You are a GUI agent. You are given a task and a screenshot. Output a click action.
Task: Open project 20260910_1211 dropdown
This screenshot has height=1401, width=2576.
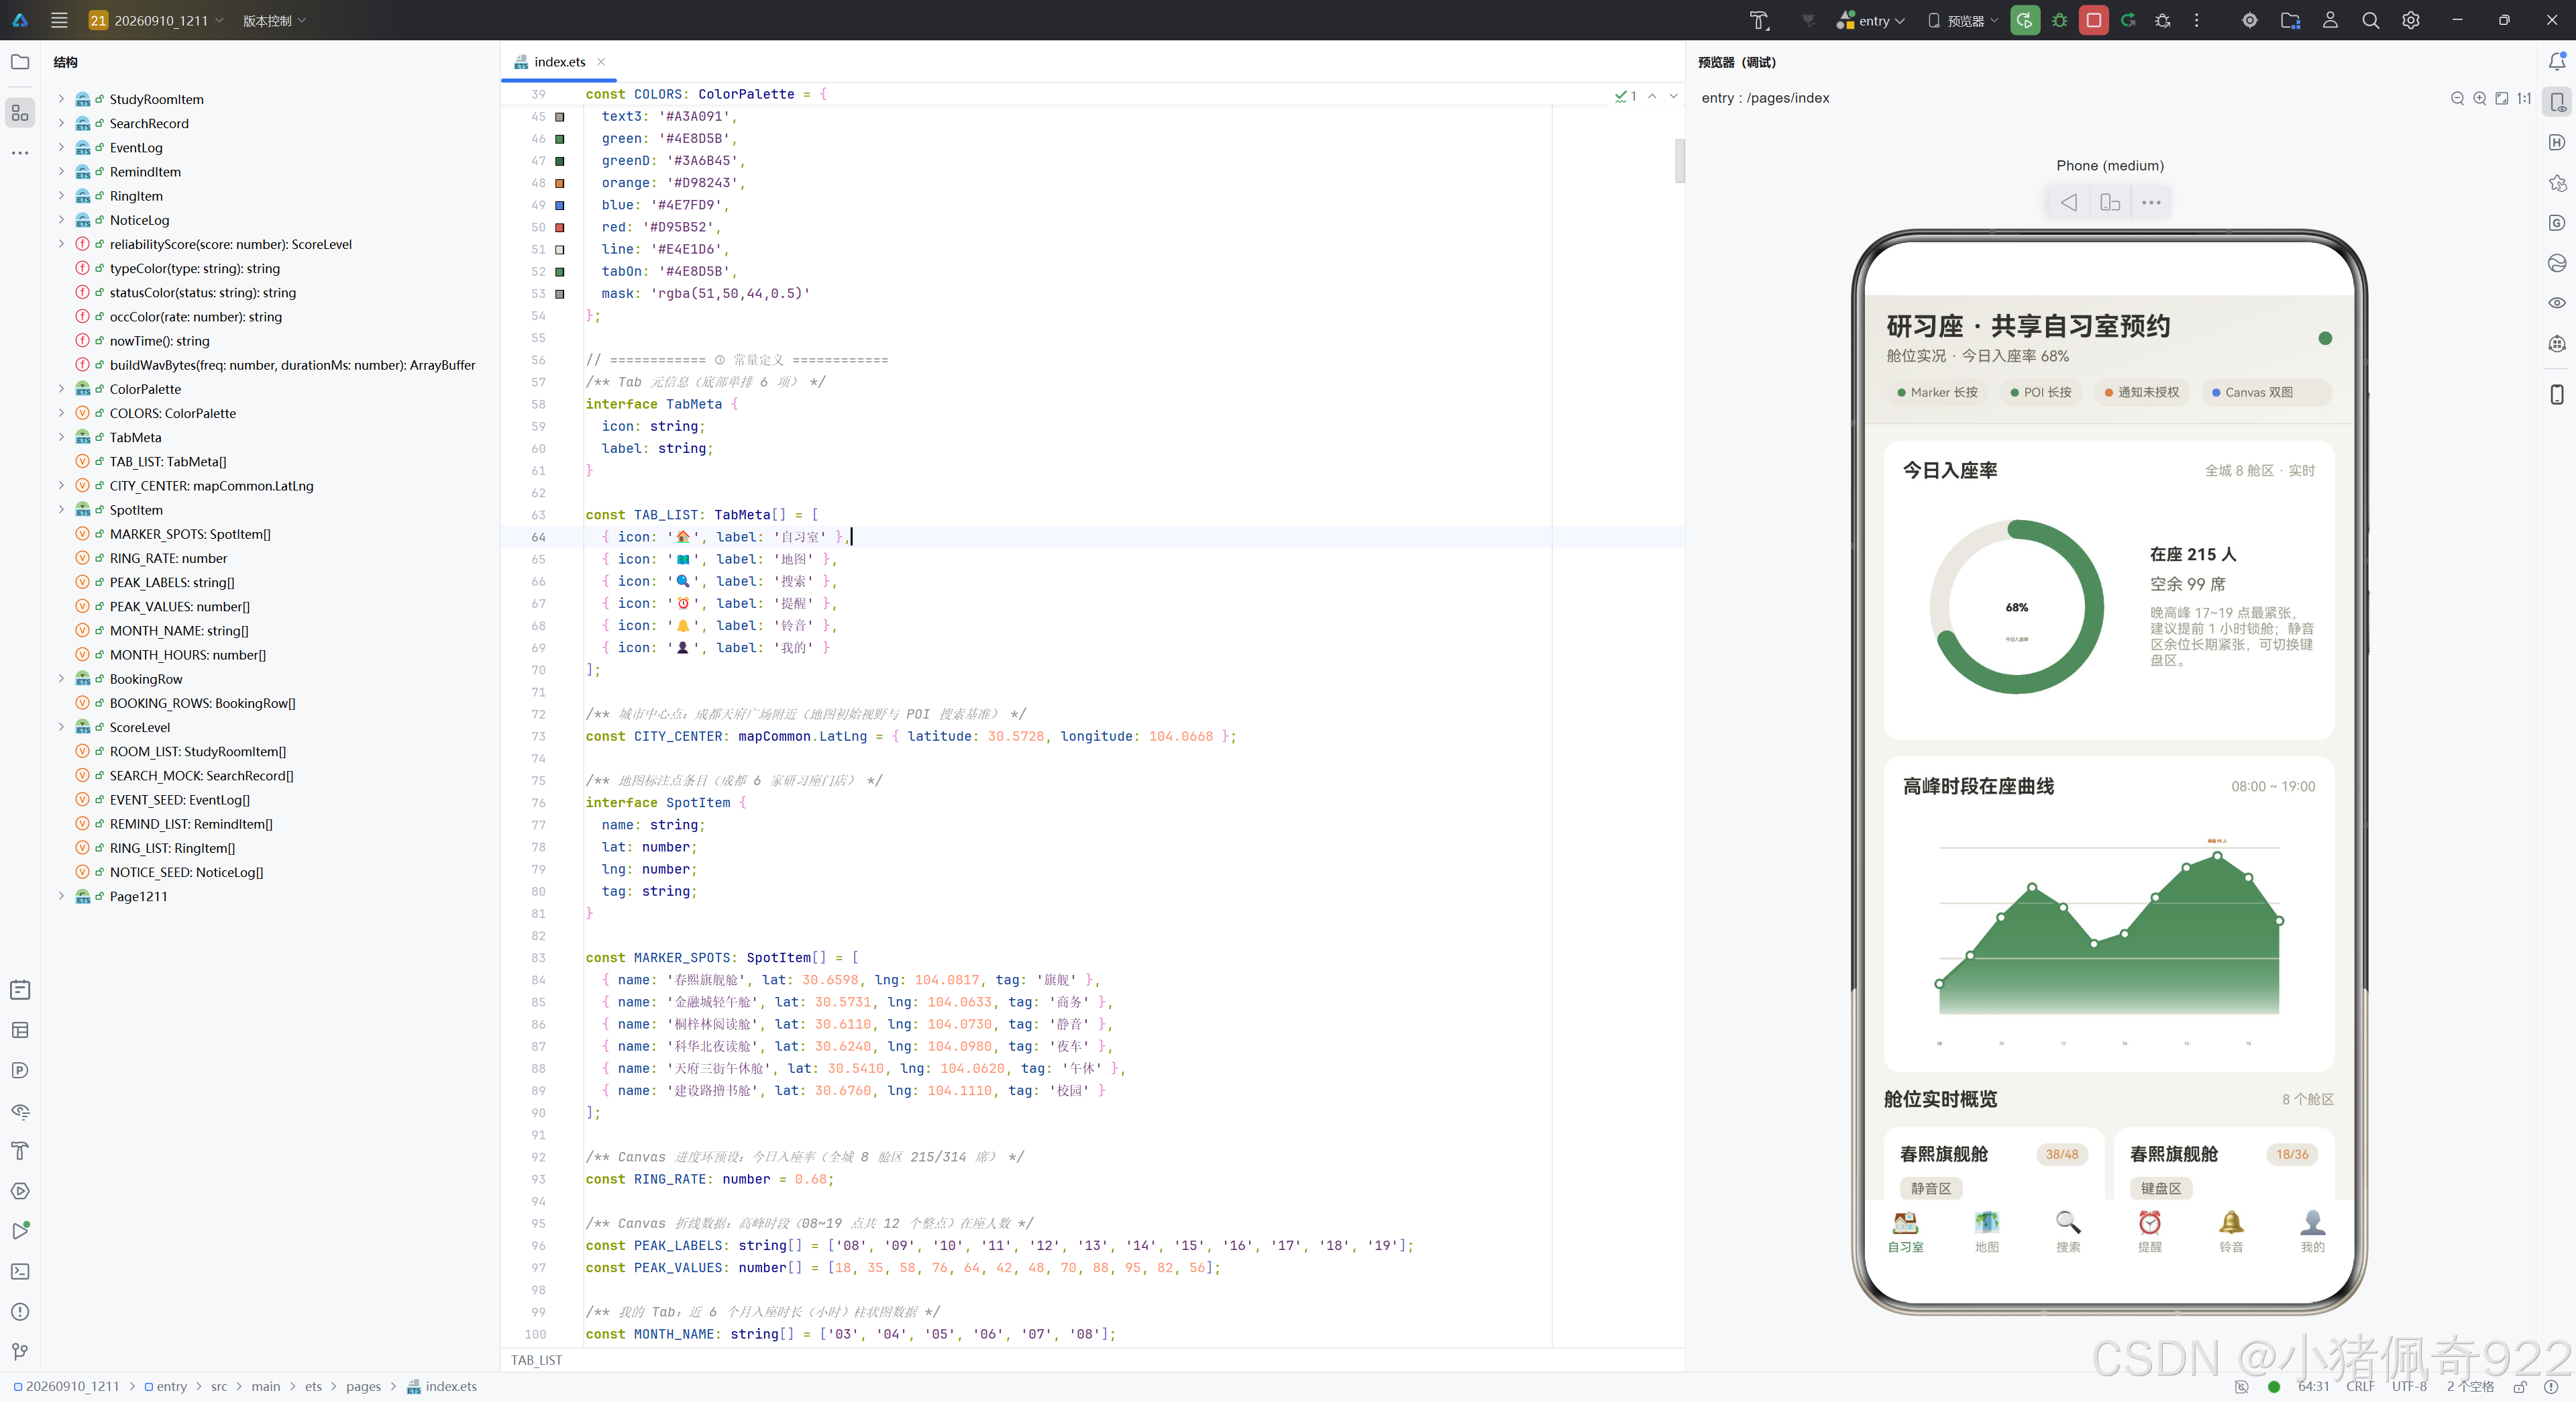[156, 20]
